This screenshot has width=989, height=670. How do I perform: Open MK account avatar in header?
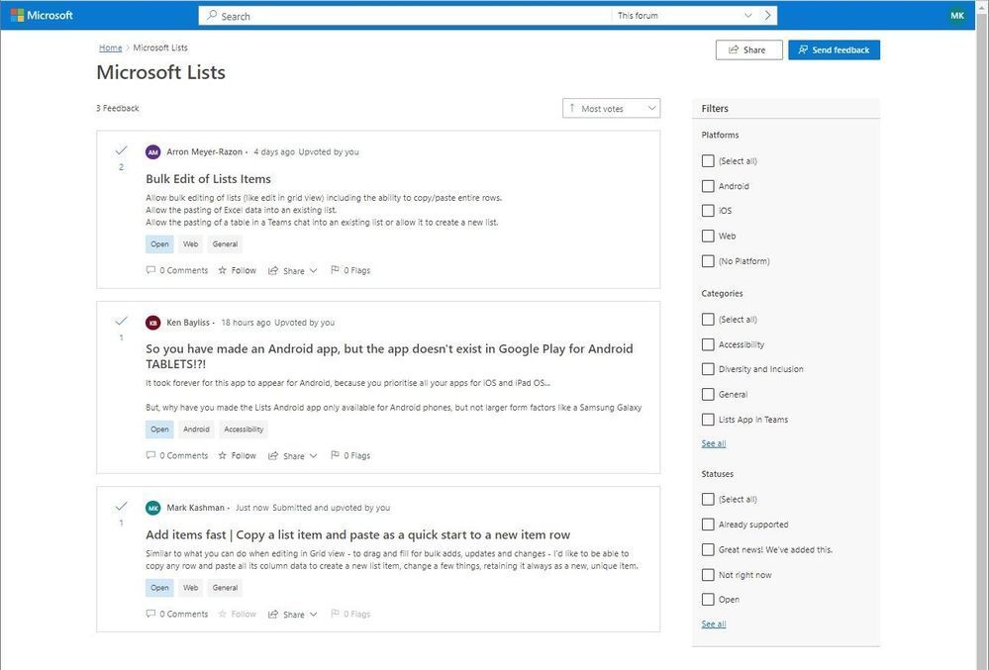point(957,16)
